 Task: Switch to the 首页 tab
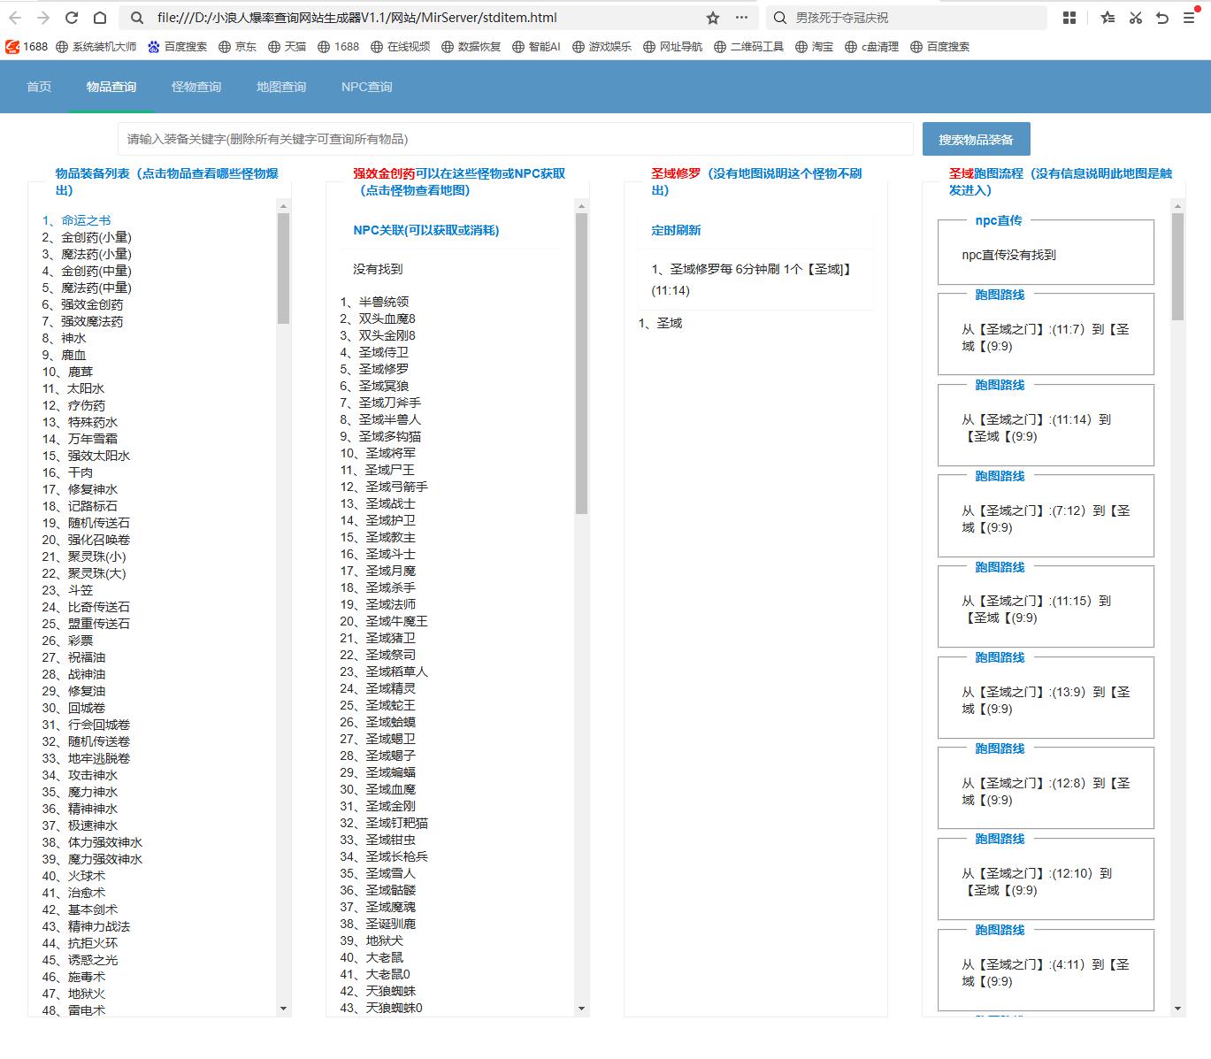39,87
